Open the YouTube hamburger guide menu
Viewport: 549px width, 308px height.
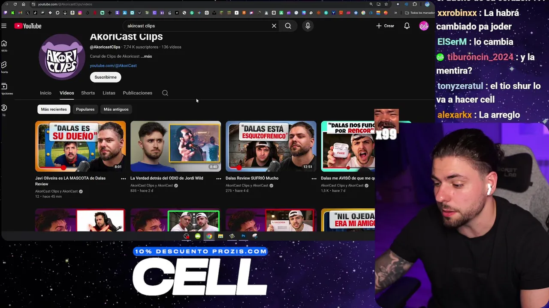click(4, 26)
